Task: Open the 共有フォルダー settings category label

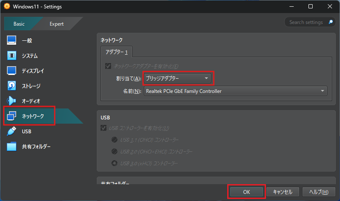Action: (36, 147)
